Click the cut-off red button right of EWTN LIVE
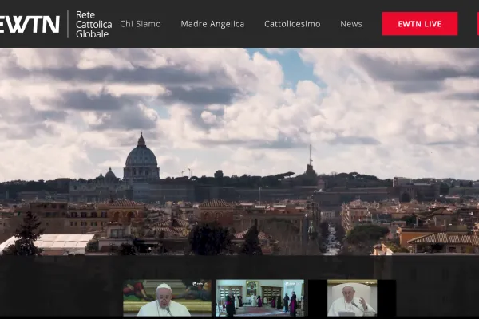479x319 pixels. pos(477,24)
